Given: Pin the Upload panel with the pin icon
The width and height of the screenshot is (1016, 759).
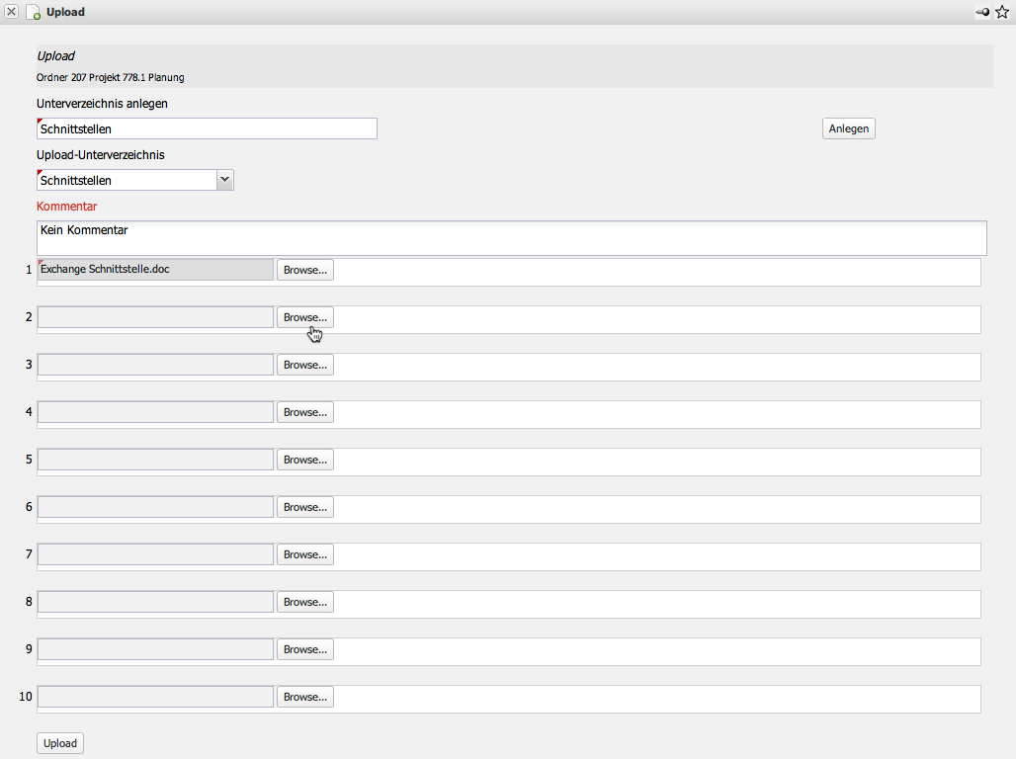Looking at the screenshot, I should 982,12.
